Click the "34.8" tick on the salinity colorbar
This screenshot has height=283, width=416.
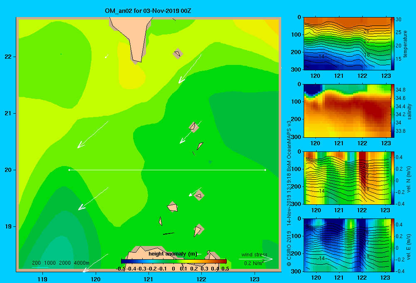(400, 90)
